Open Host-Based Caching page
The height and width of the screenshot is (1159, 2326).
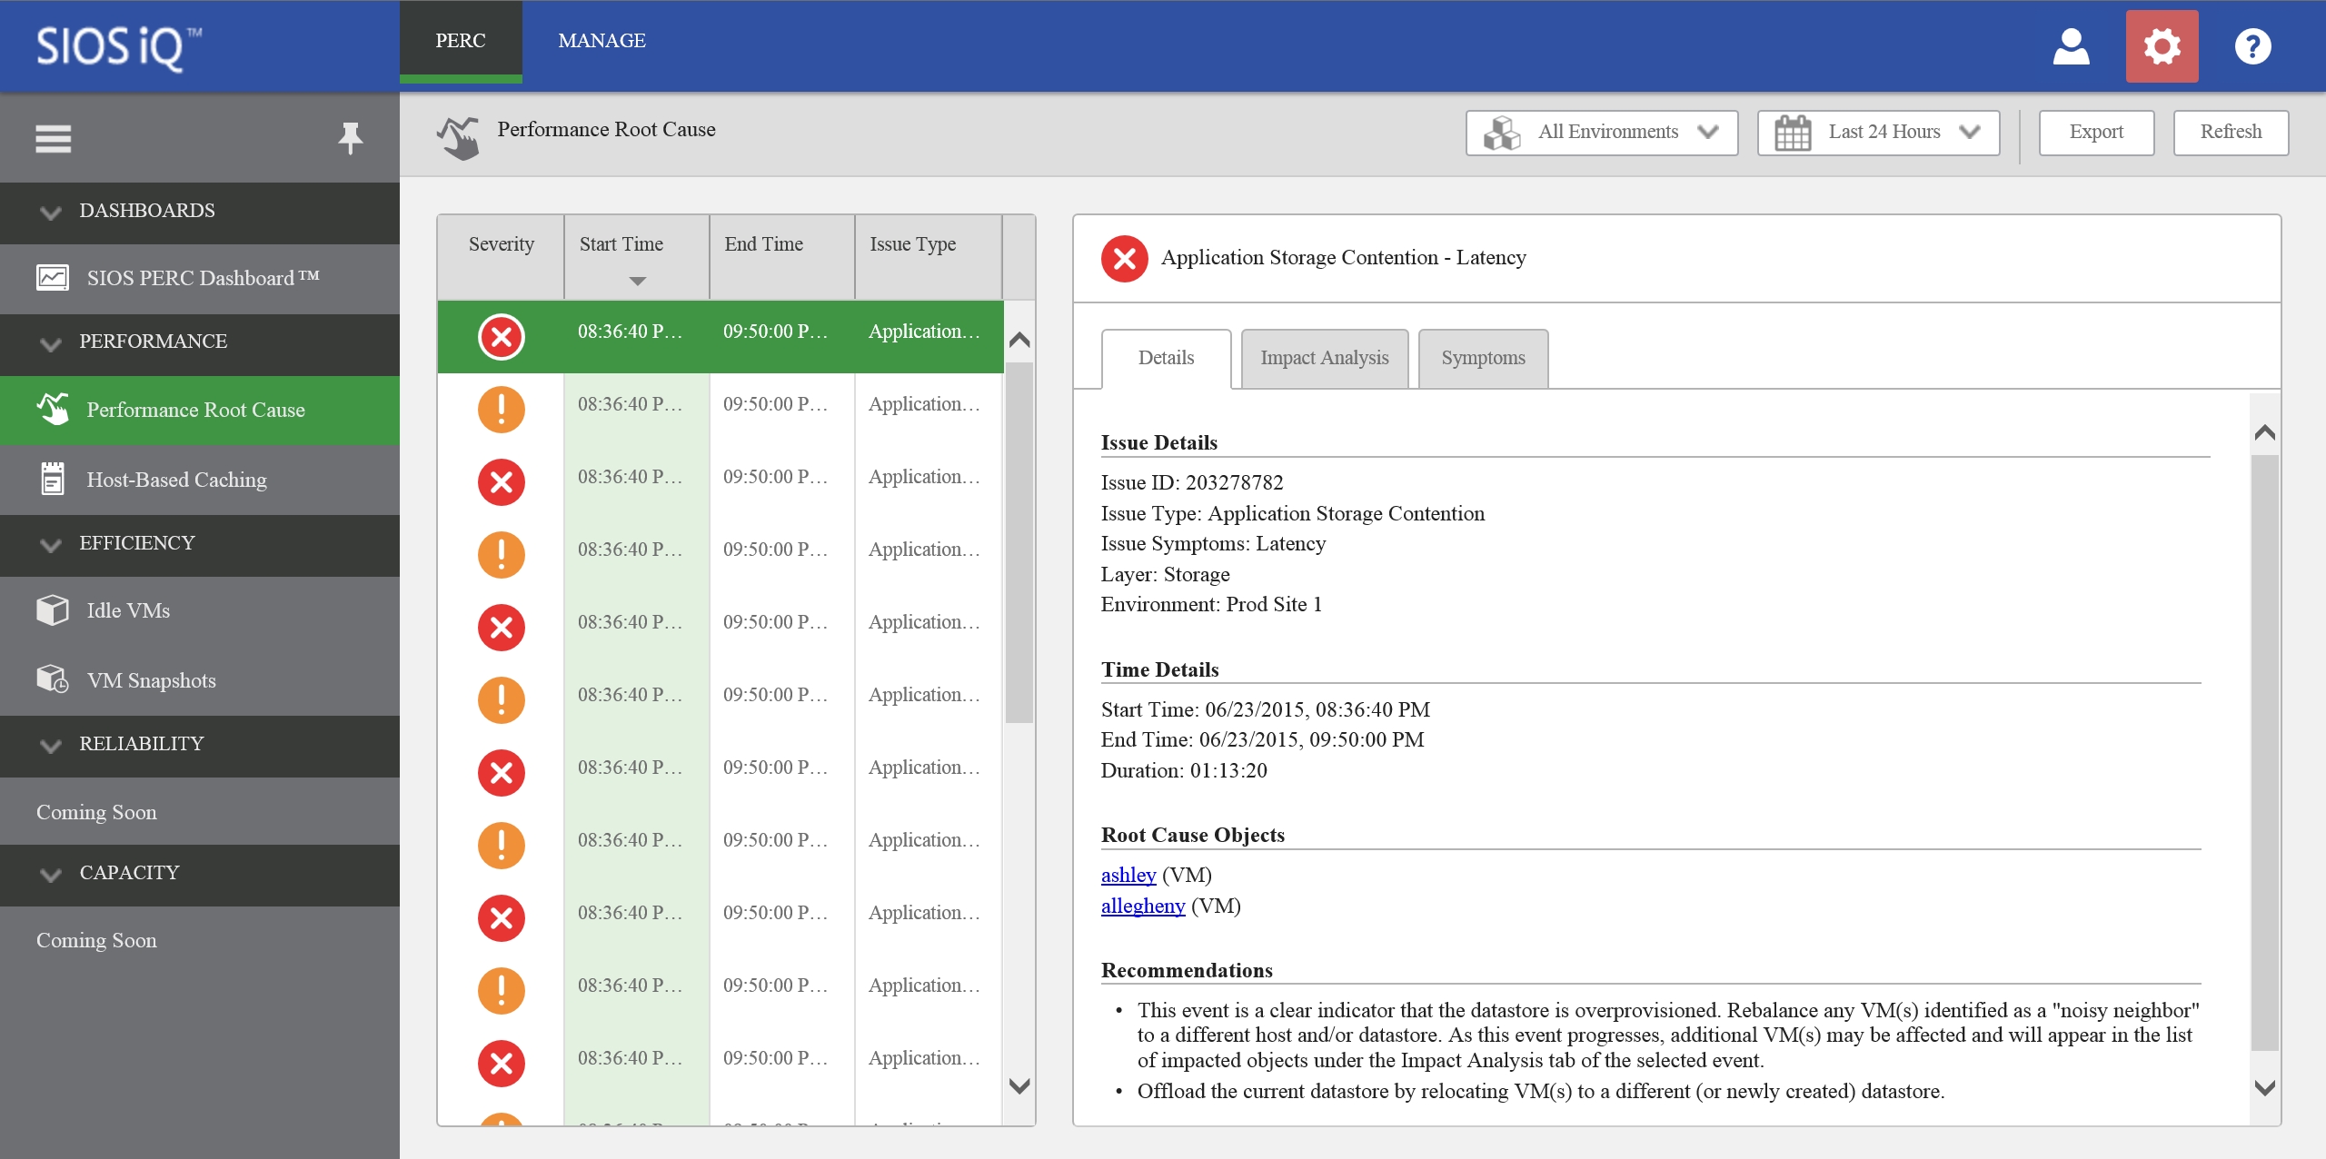tap(200, 480)
